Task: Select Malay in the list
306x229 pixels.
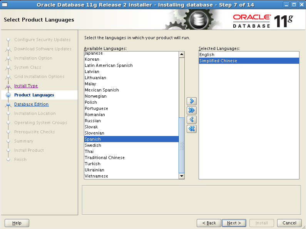Action: [x=131, y=84]
